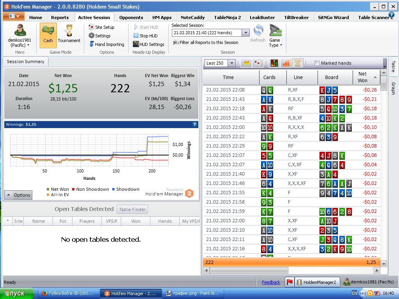The image size is (399, 299).
Task: Click the HoldemManager2 database status button
Action: click(317, 282)
